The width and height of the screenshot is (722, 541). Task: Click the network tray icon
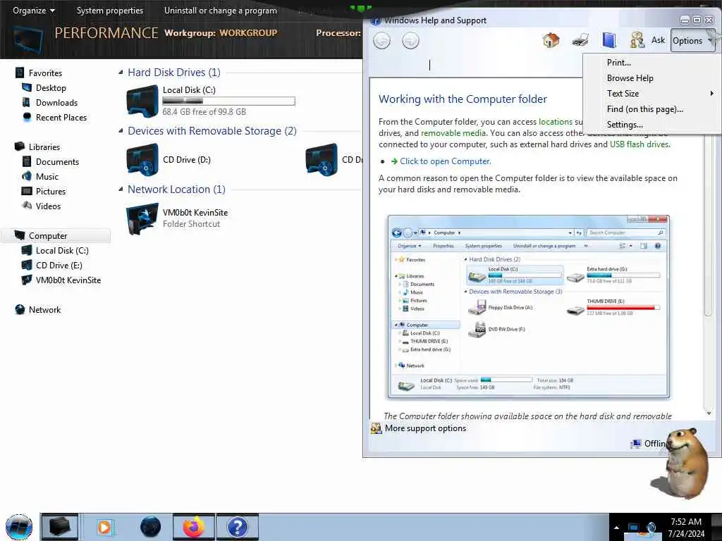coord(634,528)
